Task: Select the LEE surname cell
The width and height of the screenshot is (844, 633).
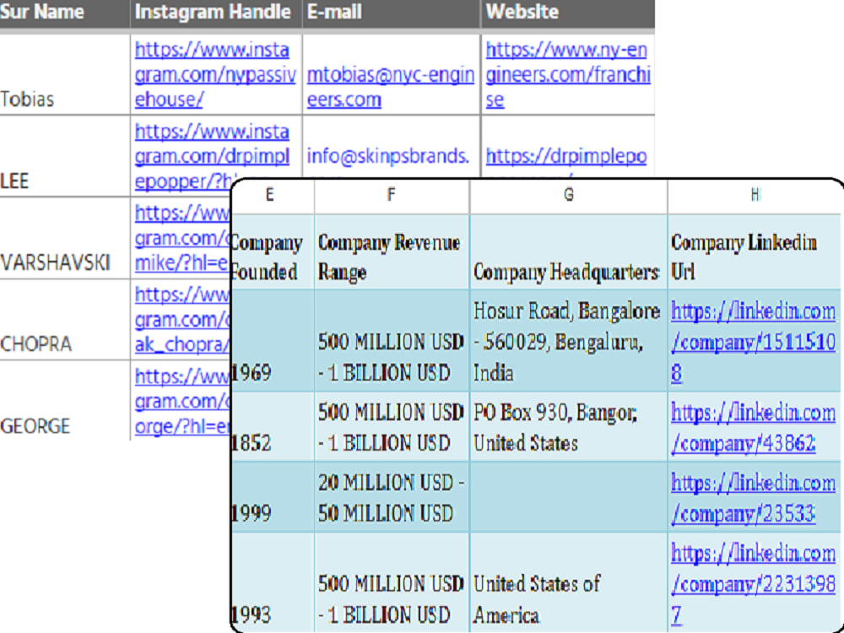Action: pyautogui.click(x=65, y=156)
